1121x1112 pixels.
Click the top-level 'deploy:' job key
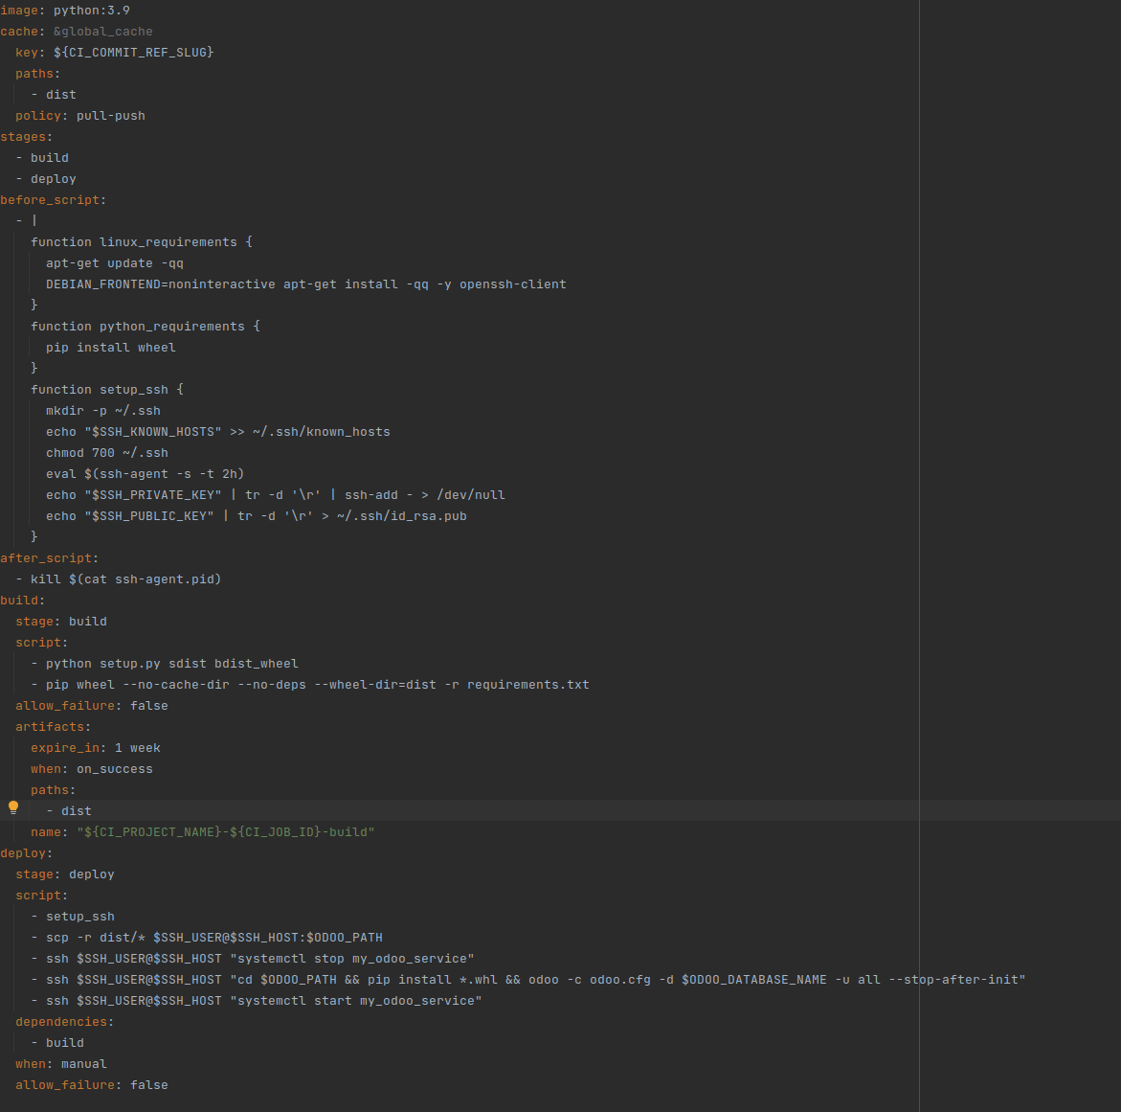coord(27,853)
